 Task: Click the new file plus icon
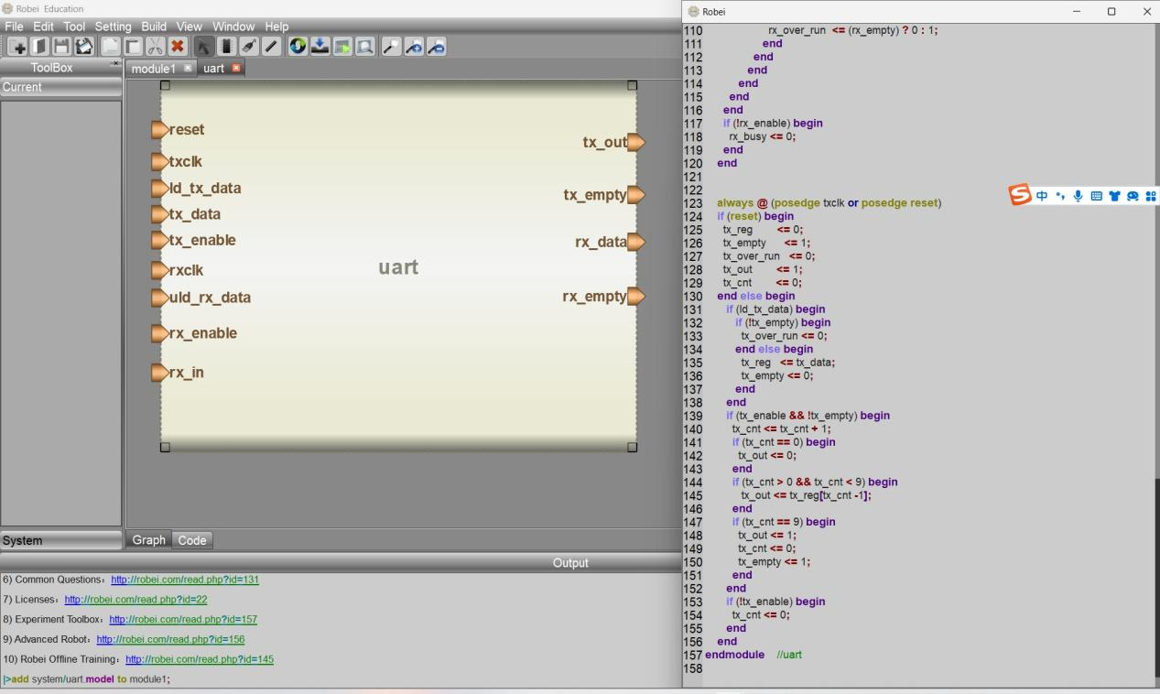tap(17, 47)
